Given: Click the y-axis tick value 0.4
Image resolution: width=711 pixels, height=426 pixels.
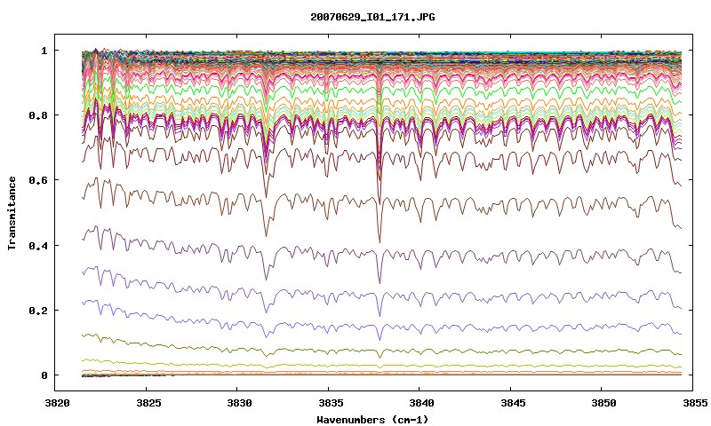Looking at the screenshot, I should tap(38, 245).
